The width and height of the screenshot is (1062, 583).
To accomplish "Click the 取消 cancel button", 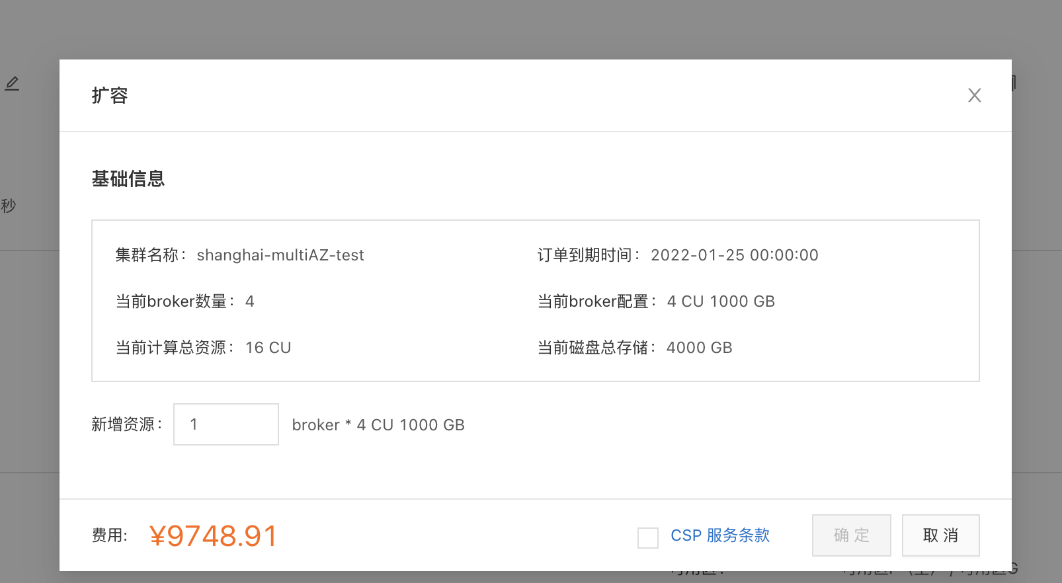I will tap(941, 535).
